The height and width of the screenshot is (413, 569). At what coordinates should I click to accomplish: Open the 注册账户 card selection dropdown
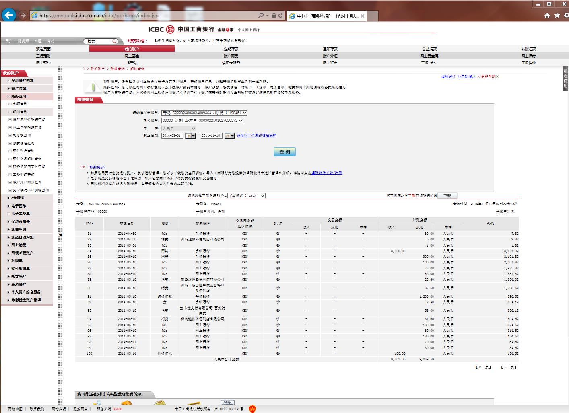click(204, 113)
